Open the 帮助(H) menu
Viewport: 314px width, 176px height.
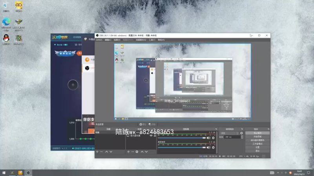[x=161, y=40]
